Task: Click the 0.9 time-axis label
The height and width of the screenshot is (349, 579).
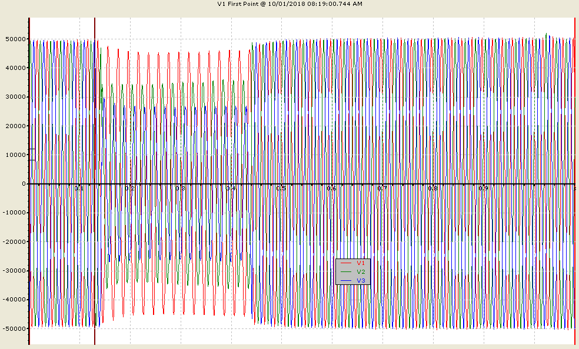Action: pos(483,189)
